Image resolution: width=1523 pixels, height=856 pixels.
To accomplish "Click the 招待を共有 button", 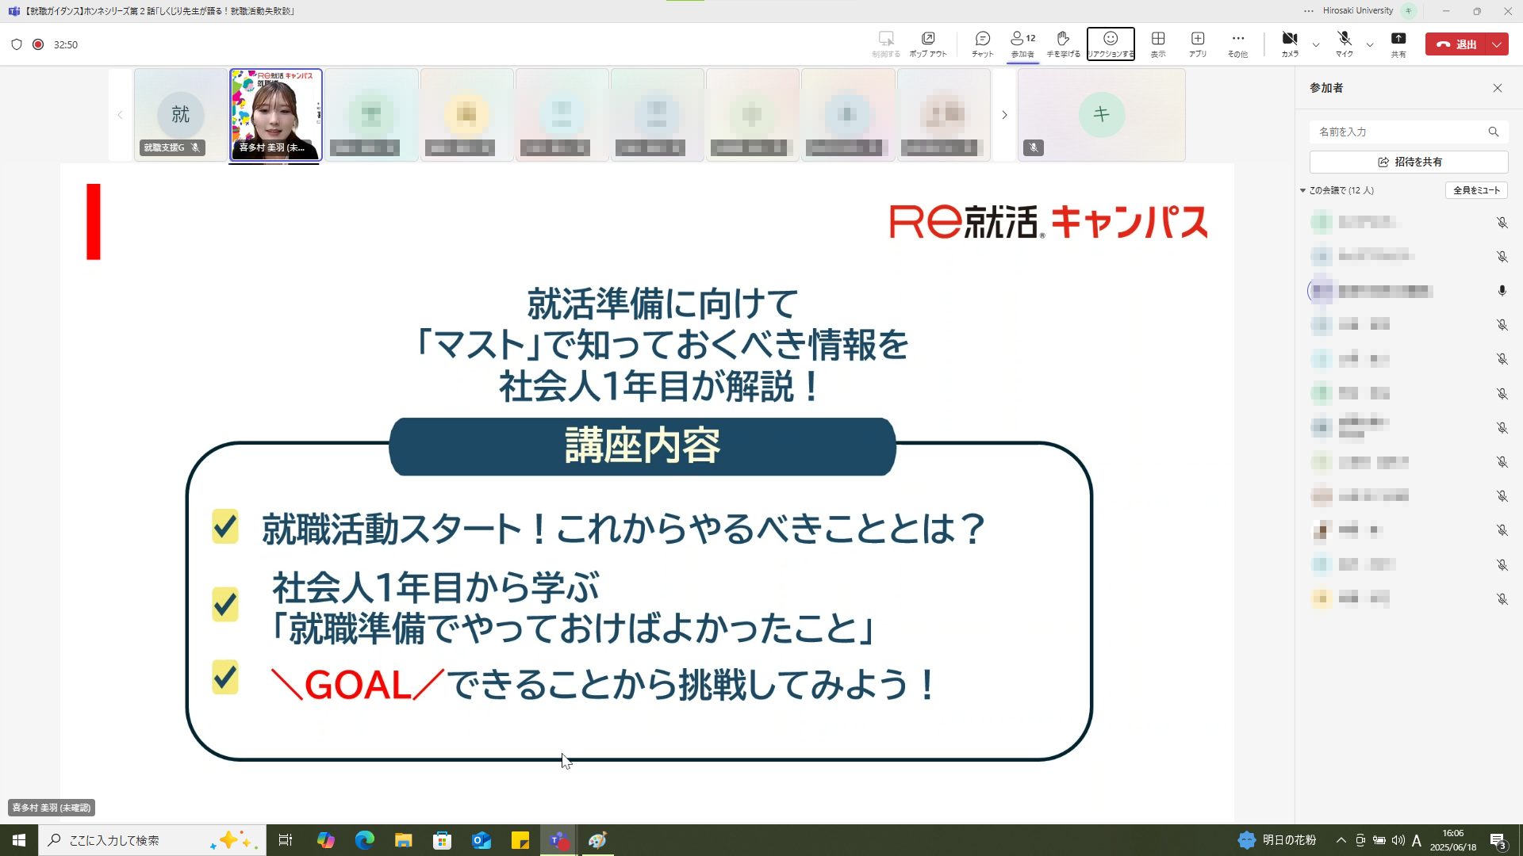I will (1409, 162).
